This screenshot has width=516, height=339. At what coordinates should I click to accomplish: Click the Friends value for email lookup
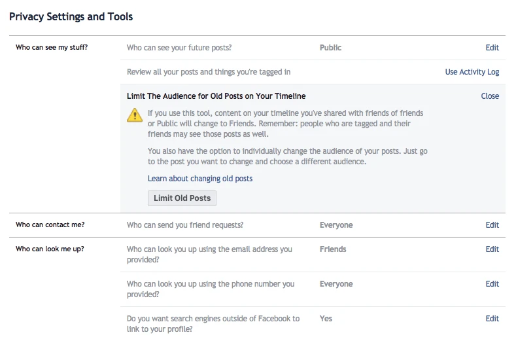pyautogui.click(x=333, y=249)
